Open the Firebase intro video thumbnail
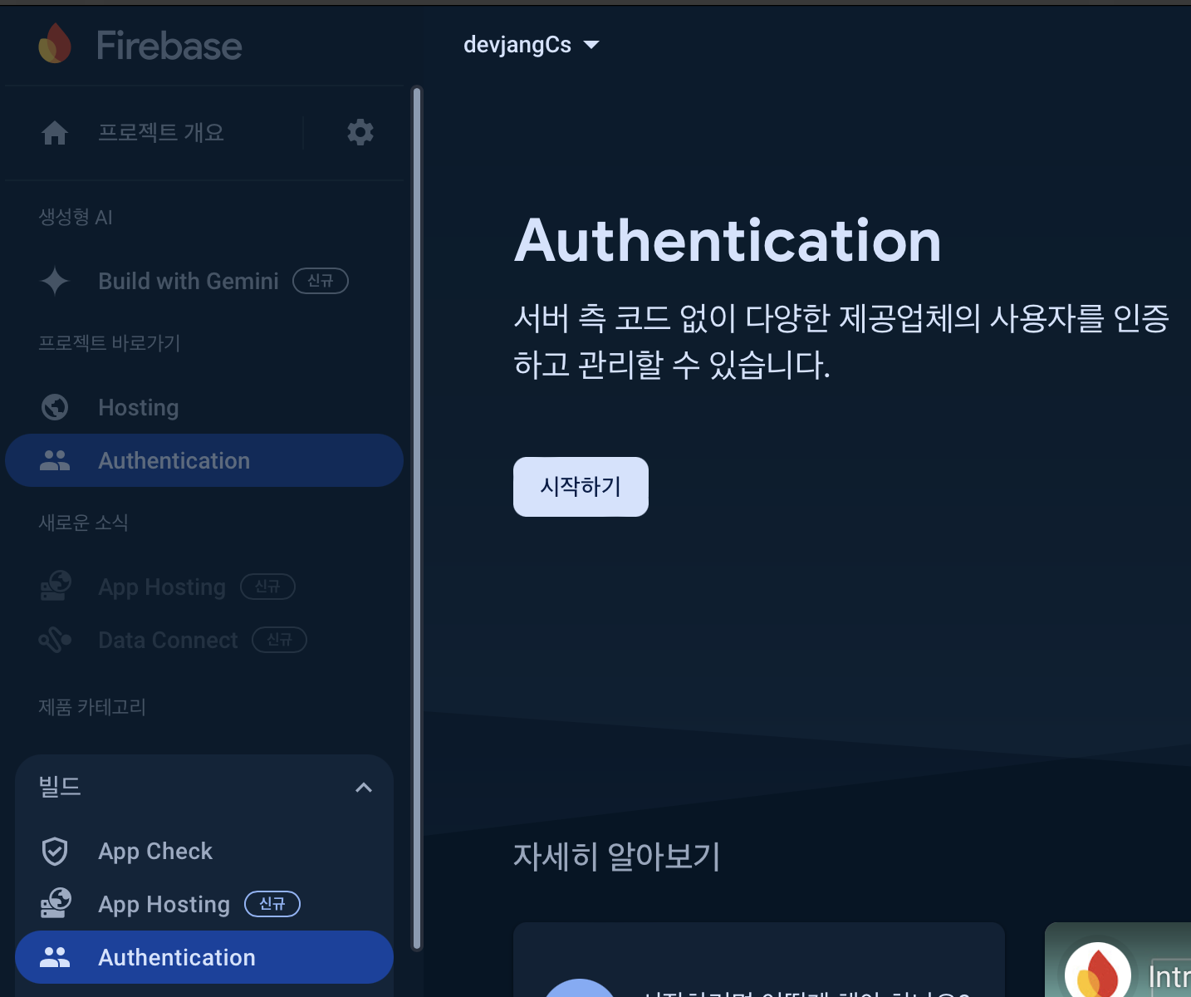Image resolution: width=1191 pixels, height=997 pixels. [x=1118, y=960]
